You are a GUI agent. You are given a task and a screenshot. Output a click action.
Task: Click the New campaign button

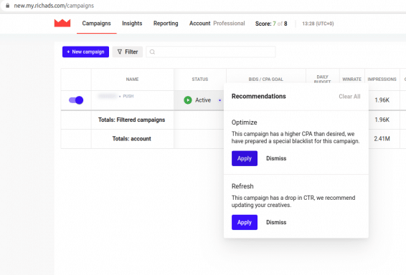pyautogui.click(x=85, y=52)
